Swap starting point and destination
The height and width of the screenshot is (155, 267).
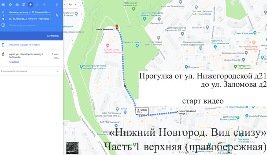pos(57,15)
